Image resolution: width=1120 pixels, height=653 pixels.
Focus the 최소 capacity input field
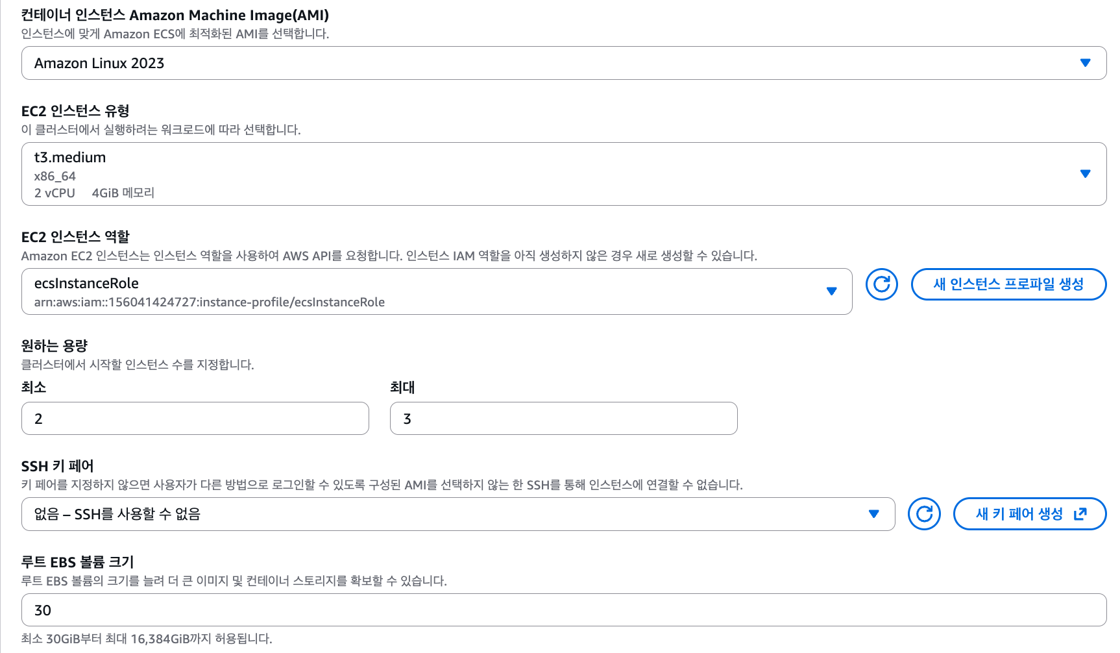tap(195, 419)
